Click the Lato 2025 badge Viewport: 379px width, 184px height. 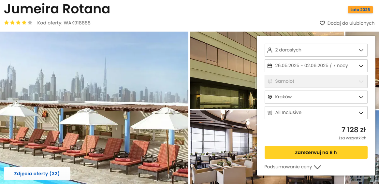coord(360,10)
